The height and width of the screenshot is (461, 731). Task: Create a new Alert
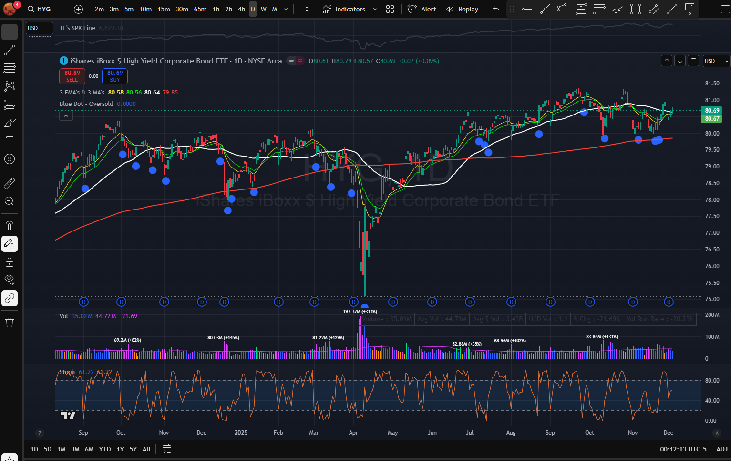[x=422, y=9]
